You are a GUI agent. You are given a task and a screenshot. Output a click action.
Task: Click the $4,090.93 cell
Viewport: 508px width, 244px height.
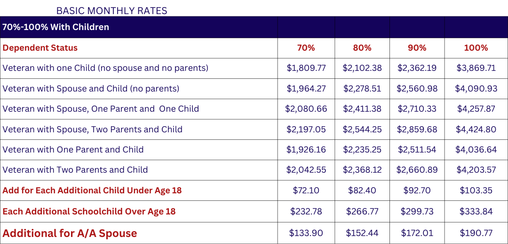click(476, 89)
